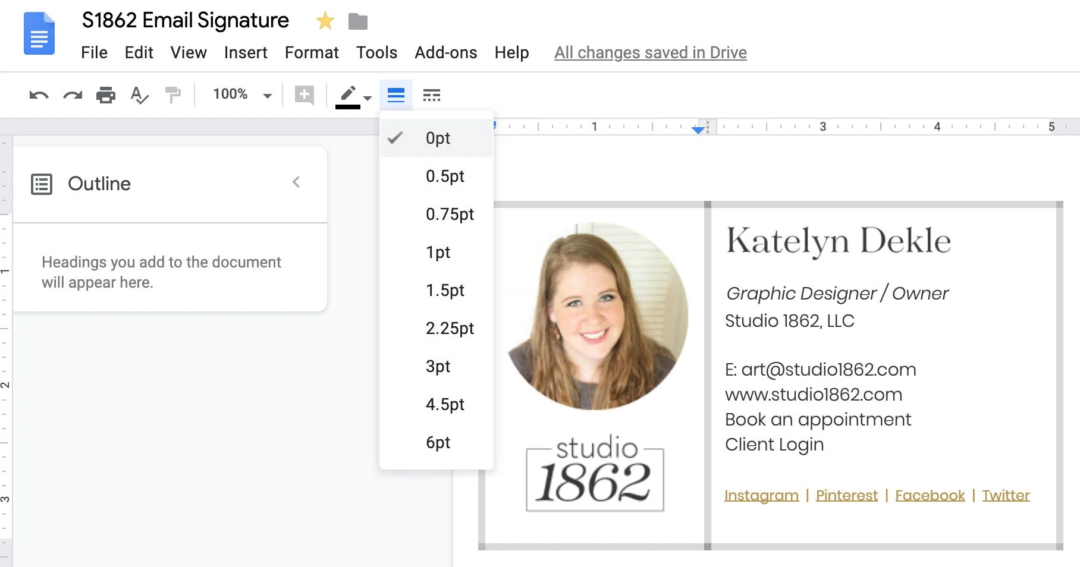The height and width of the screenshot is (567, 1080).
Task: Select the checked 0pt border width
Action: pos(437,138)
